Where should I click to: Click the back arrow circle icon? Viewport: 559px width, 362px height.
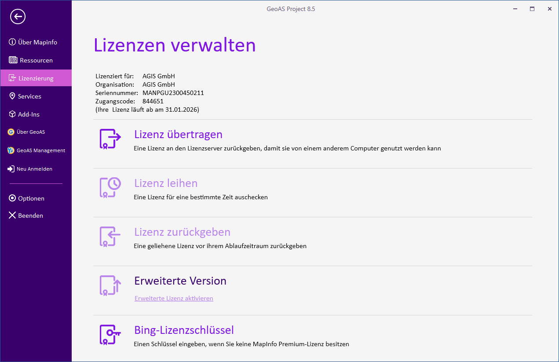point(18,17)
